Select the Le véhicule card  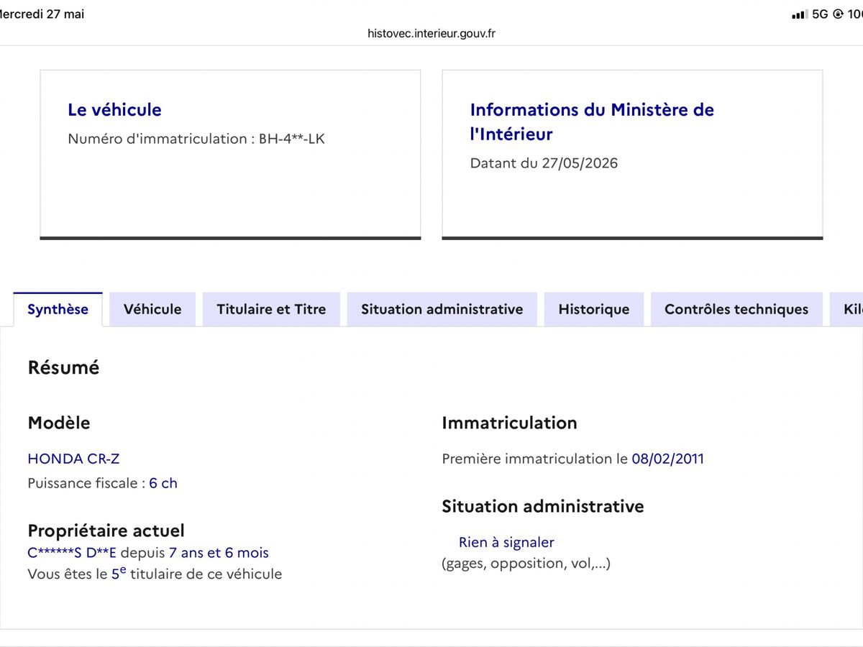point(230,155)
